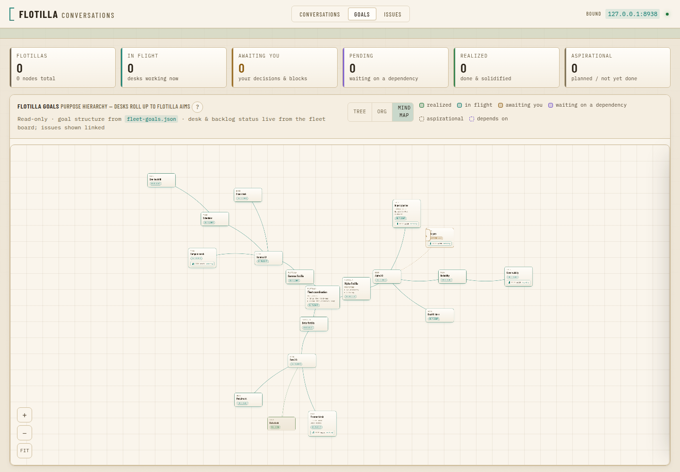Screen dimensions: 680x472
Task: Fit the mind map to view
Action: pyautogui.click(x=25, y=451)
